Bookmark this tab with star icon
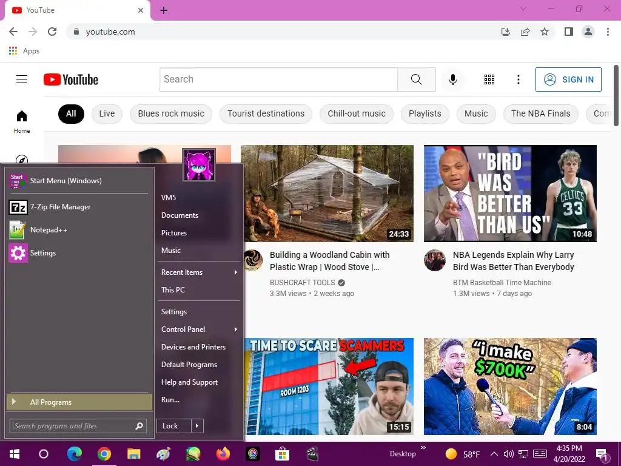The width and height of the screenshot is (621, 466). (545, 32)
